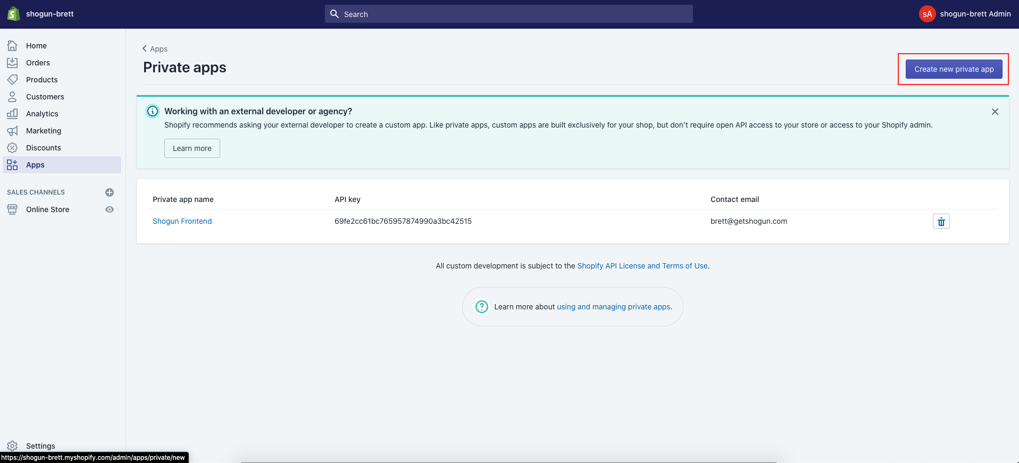The image size is (1019, 463).
Task: Click the sA user avatar
Action: click(928, 14)
